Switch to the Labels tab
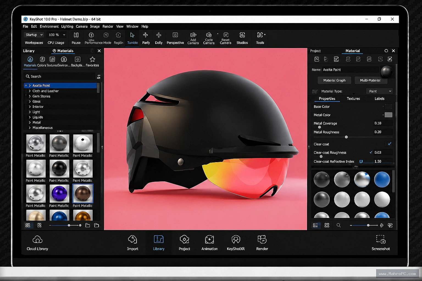 click(379, 99)
